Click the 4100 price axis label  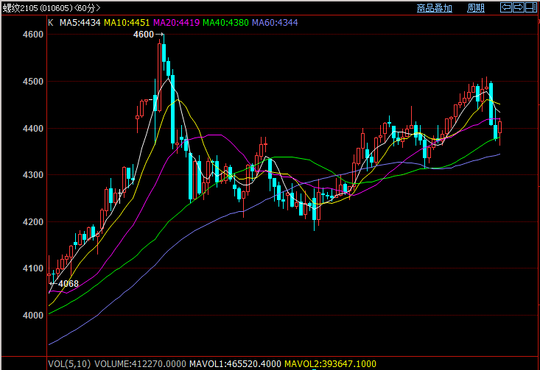click(33, 268)
